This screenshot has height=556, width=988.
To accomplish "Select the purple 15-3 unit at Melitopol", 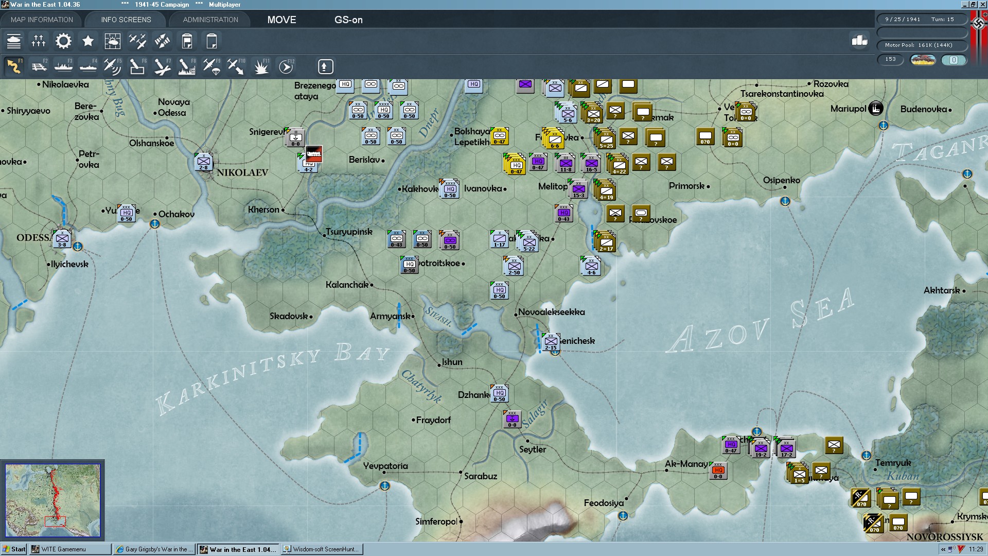I will 578,189.
